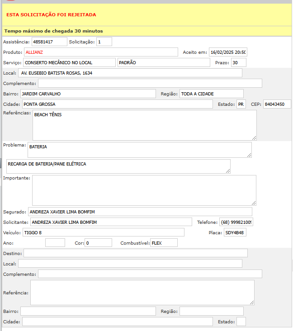Select the PADRÃO service type field

pos(164,62)
